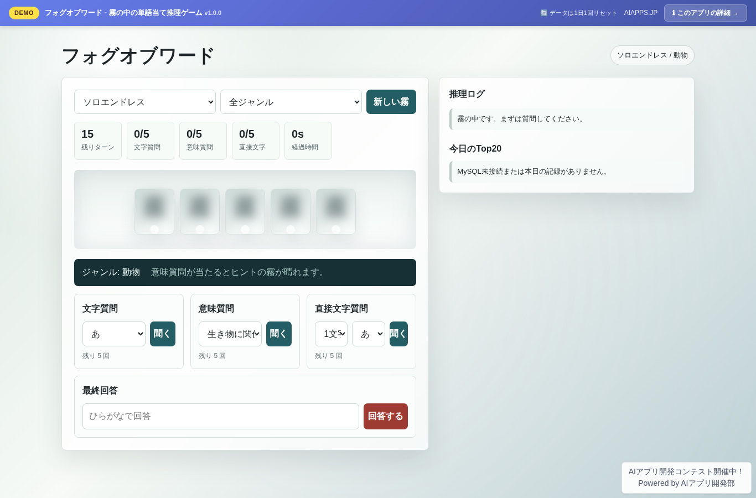
Task: Open the ソロエンドレス mode dropdown
Action: (145, 102)
